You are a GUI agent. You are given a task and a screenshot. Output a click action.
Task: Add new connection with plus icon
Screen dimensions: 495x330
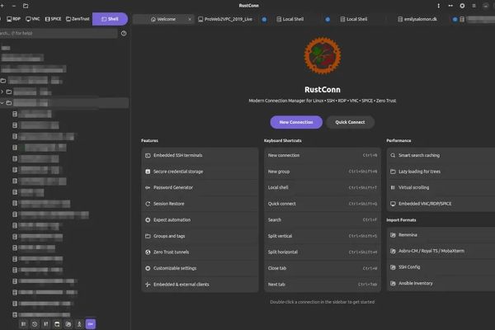2,6
